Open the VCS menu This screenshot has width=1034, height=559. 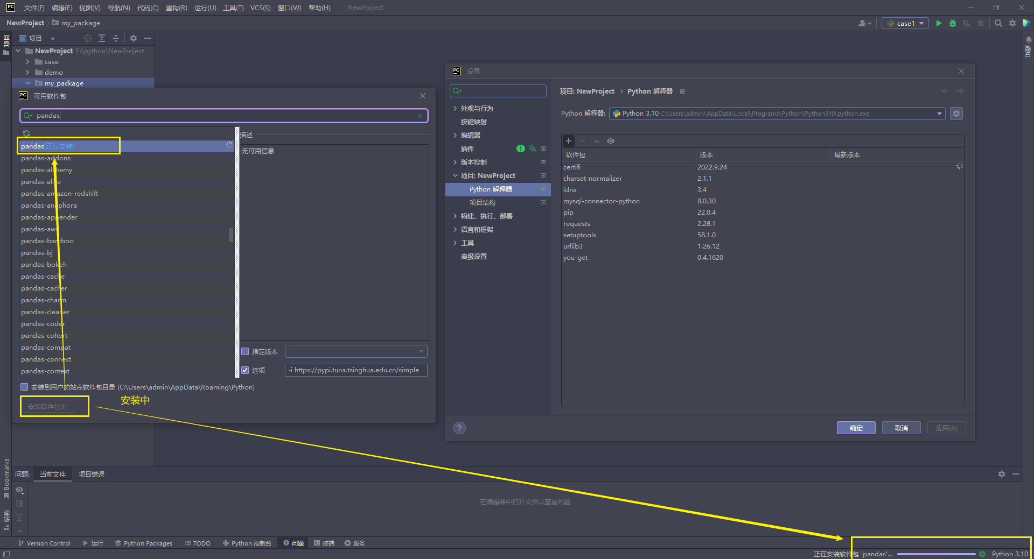(260, 8)
